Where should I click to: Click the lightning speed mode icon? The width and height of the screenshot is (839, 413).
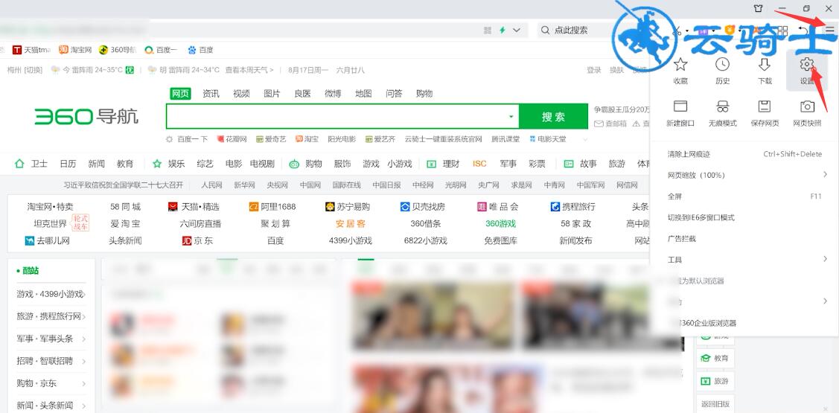(x=503, y=30)
